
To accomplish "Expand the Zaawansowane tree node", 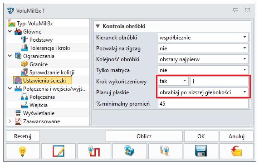I will click(x=10, y=121).
